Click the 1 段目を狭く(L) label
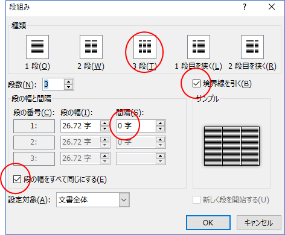The image size is (285, 235). tap(198, 66)
